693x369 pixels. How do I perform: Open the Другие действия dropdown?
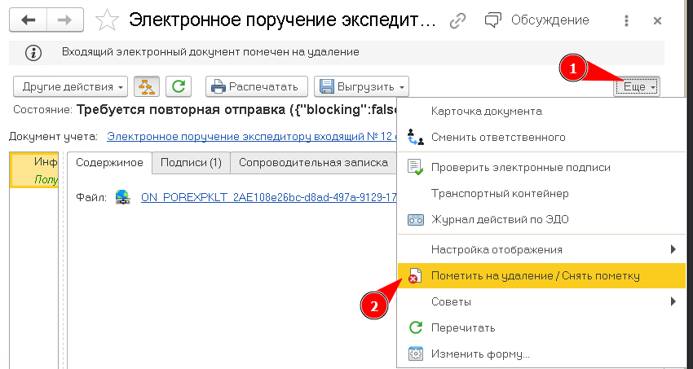(x=71, y=86)
